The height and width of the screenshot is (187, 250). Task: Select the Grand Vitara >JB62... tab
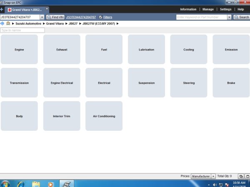27,10
